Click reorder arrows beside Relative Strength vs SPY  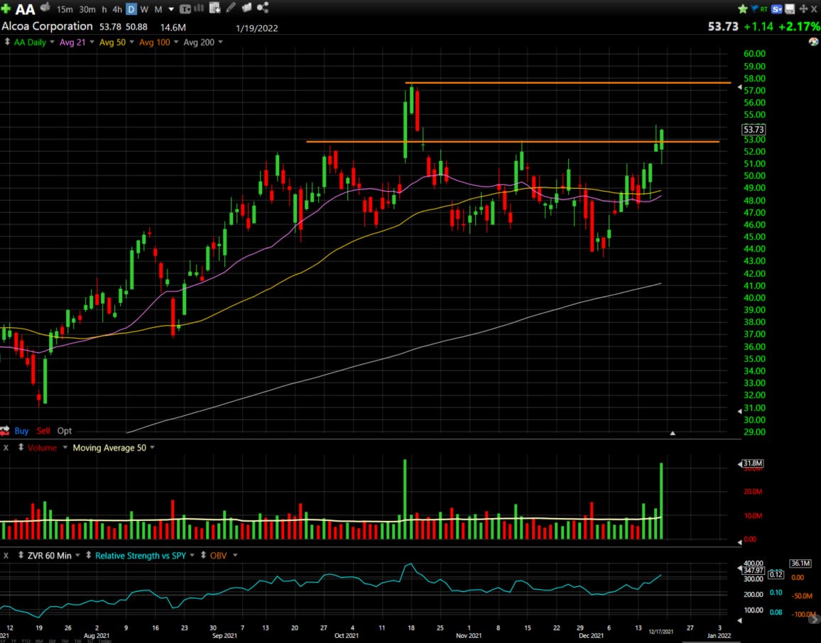[89, 555]
